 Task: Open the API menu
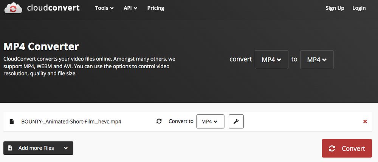(130, 8)
